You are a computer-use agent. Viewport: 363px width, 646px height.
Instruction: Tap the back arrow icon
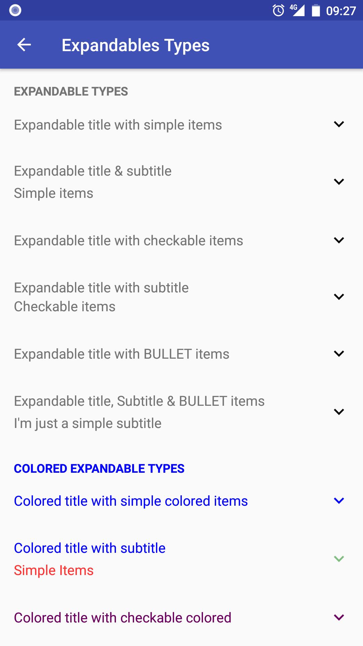pos(24,45)
